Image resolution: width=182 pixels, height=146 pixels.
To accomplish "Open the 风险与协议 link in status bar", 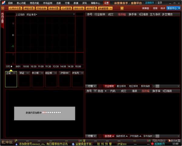I will (159, 141).
